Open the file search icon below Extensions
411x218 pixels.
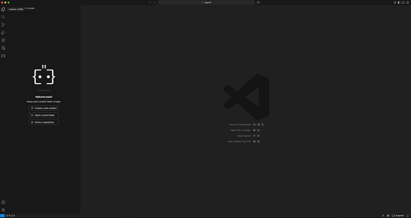3,48
